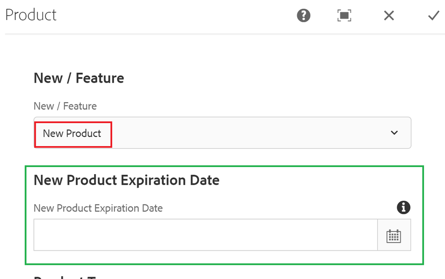The height and width of the screenshot is (279, 445).
Task: Click the 'Product' dialog title
Action: [31, 15]
